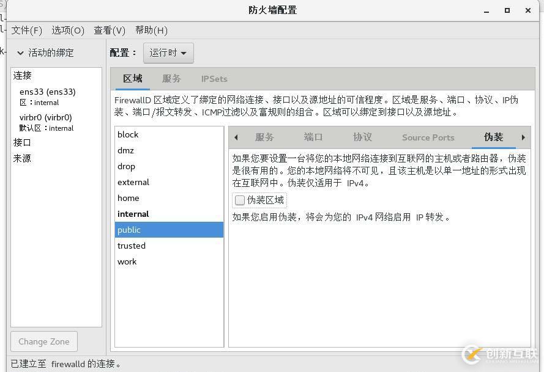The image size is (544, 372).
Task: Switch to the top-level 服务 tab
Action: 171,79
